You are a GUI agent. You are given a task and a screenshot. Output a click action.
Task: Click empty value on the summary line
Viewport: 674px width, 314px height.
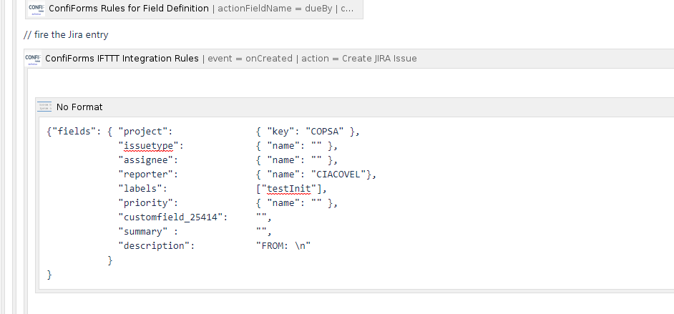[261, 232]
